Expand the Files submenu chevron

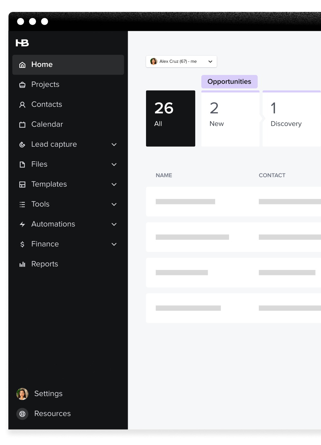pyautogui.click(x=114, y=165)
